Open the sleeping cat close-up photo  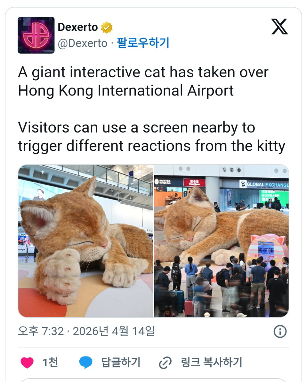coord(85,241)
